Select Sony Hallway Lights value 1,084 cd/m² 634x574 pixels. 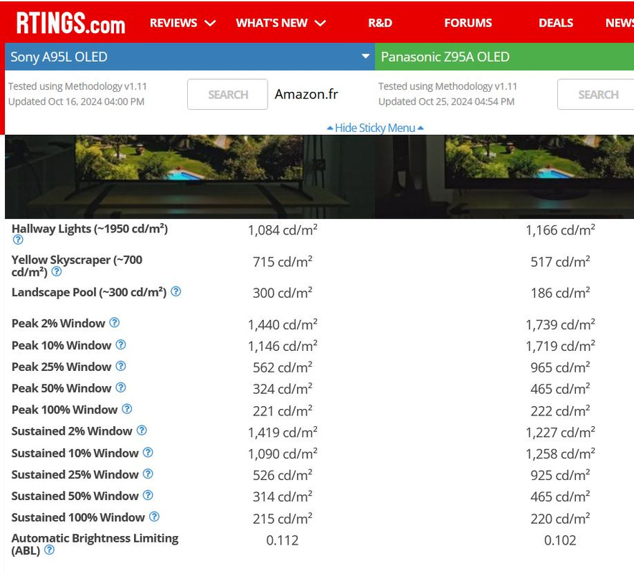click(x=283, y=230)
